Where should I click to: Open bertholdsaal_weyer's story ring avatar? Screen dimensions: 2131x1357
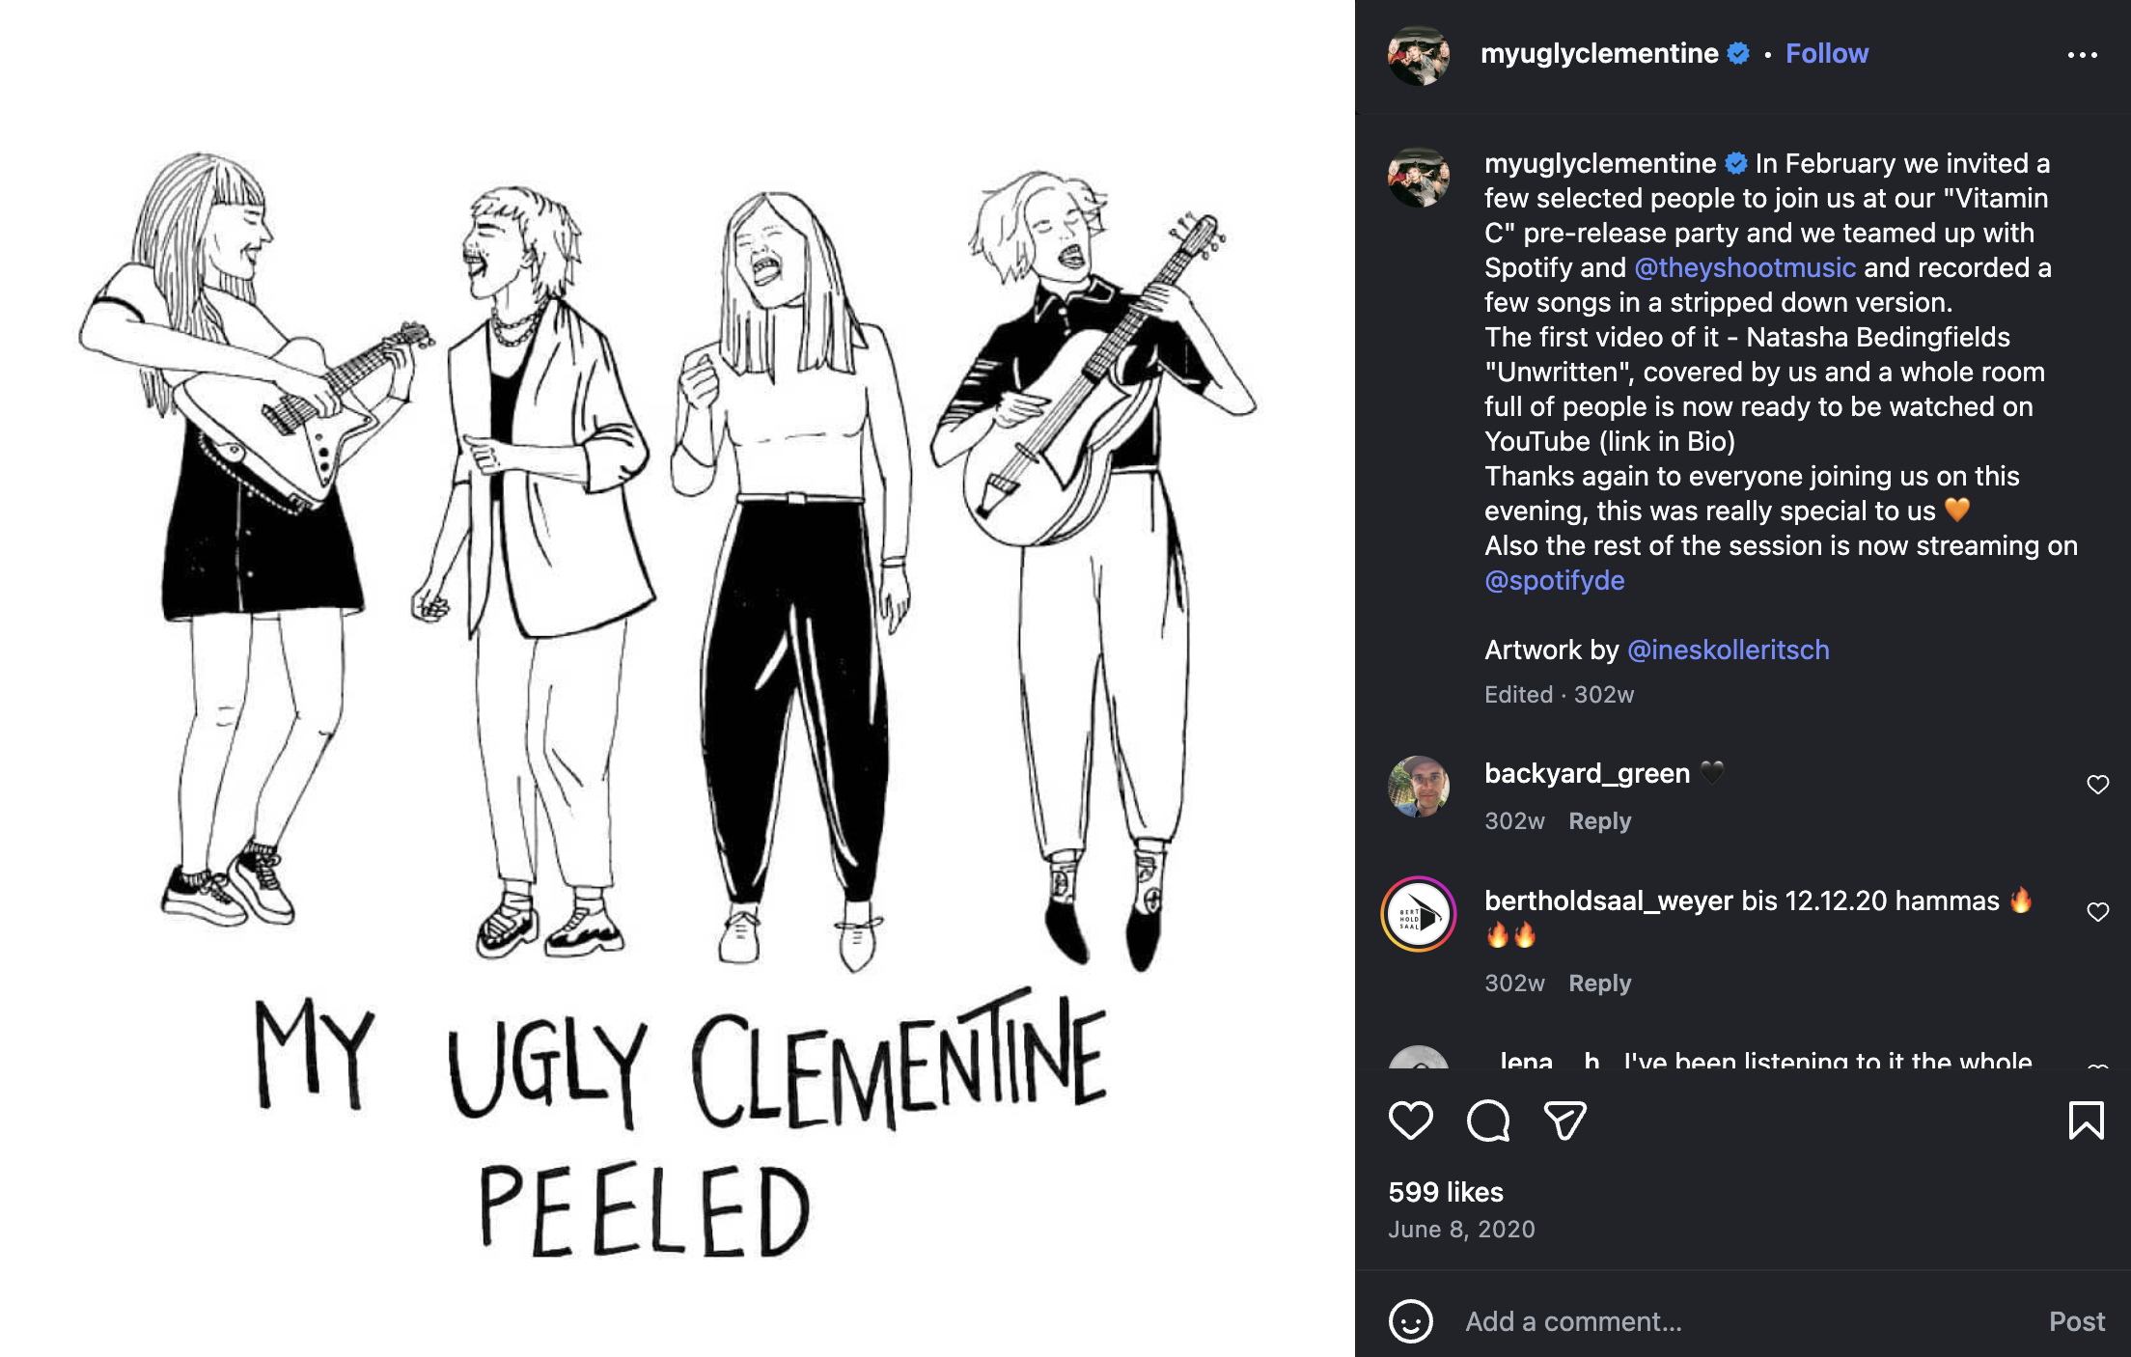click(x=1418, y=914)
